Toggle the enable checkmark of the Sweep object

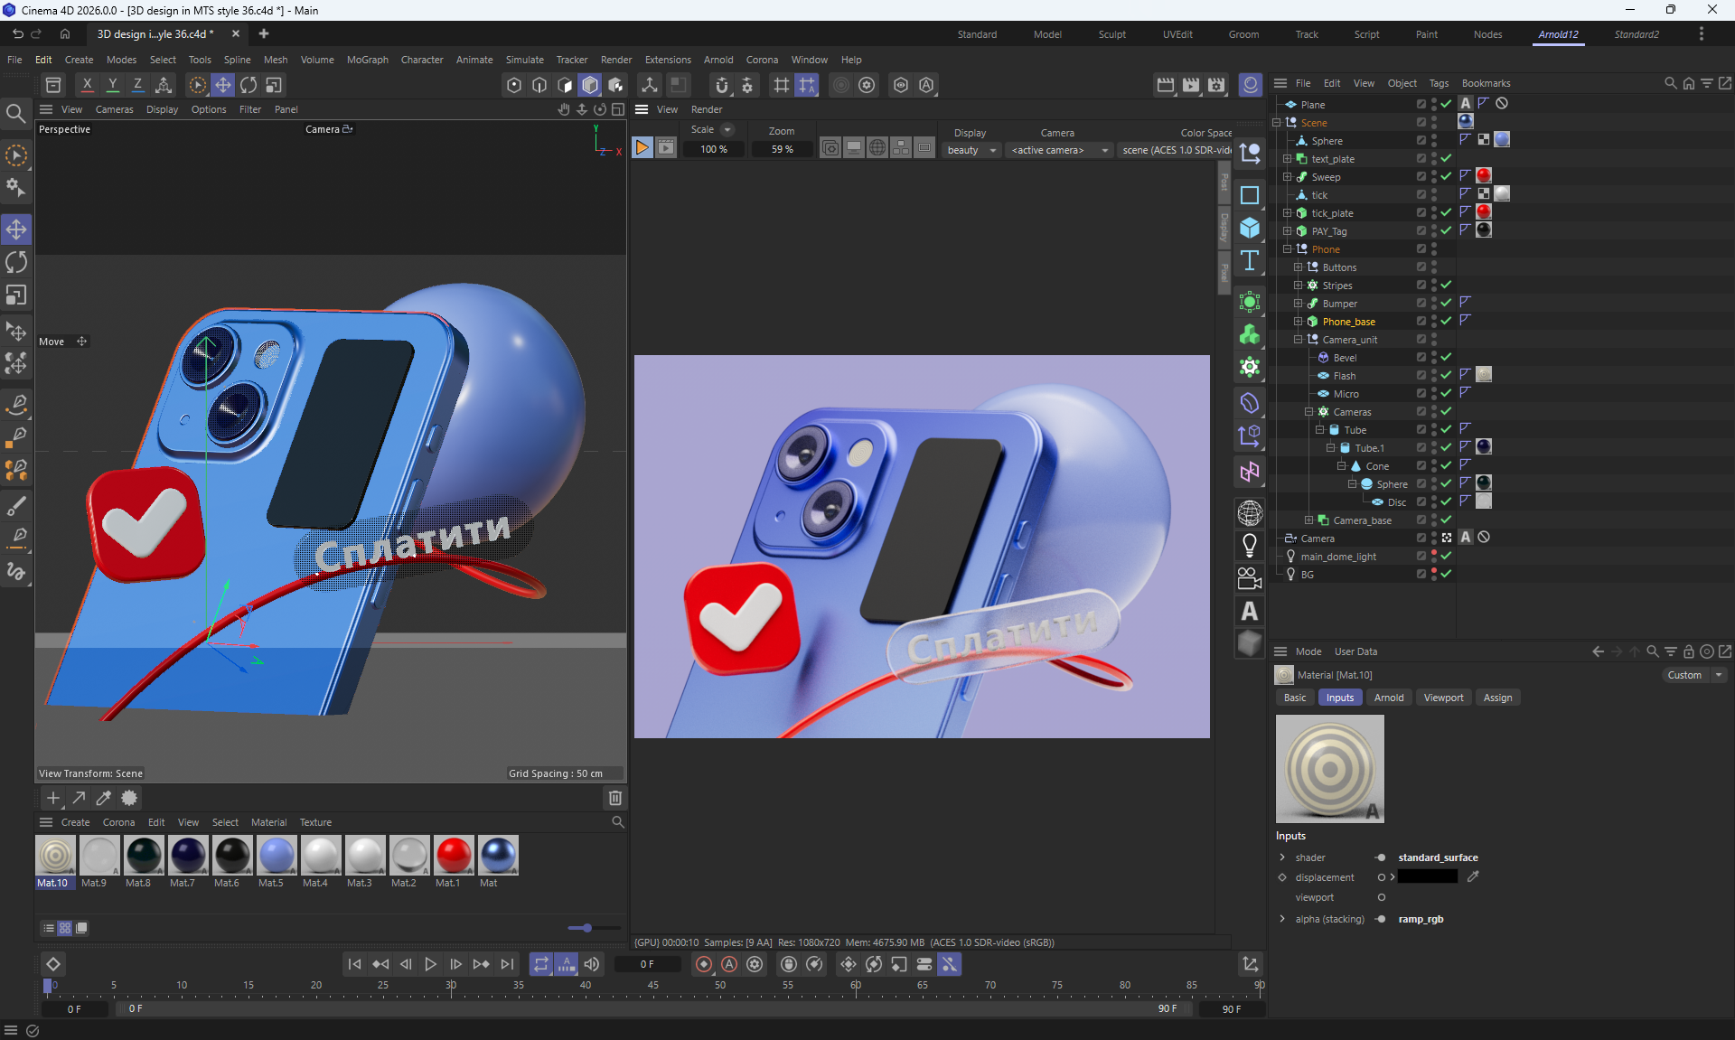coord(1446,177)
